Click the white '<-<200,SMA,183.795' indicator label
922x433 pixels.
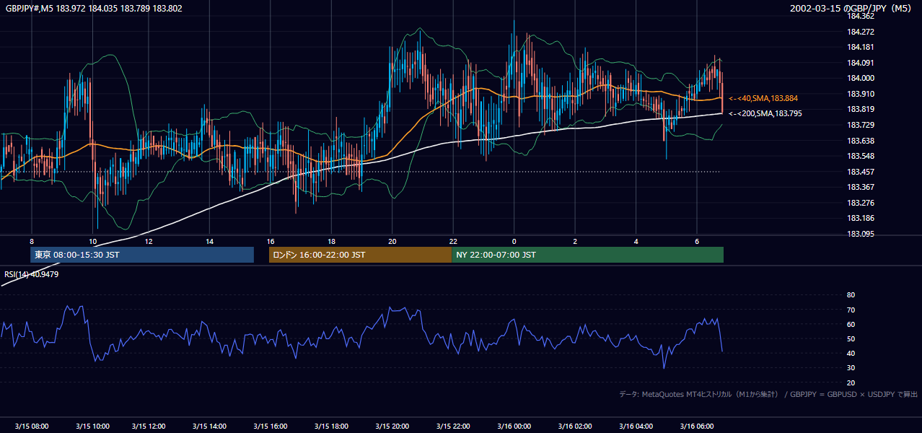tap(765, 113)
